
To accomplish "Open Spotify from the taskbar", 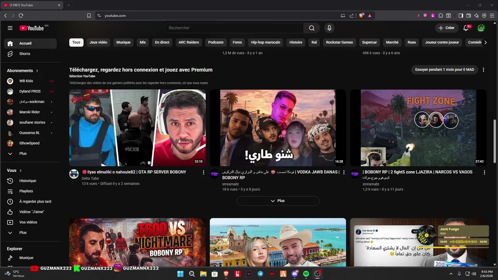I will tap(306, 274).
